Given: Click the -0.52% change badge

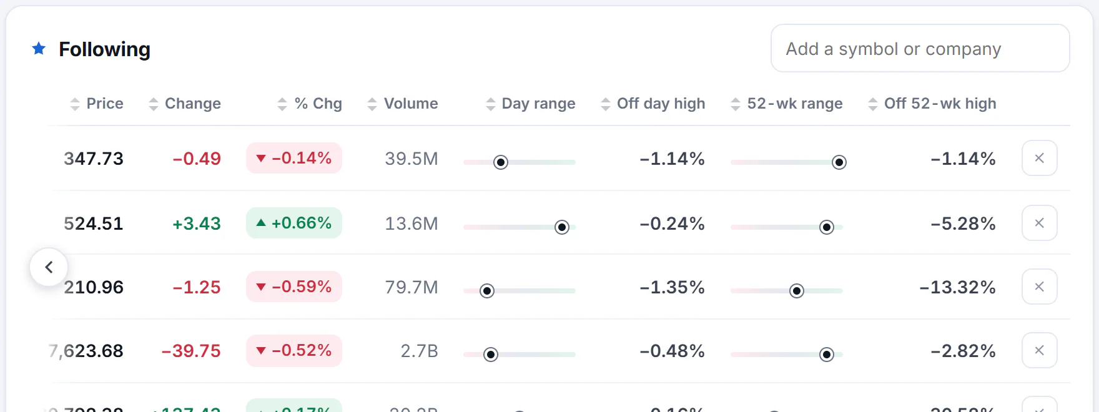Looking at the screenshot, I should [x=294, y=350].
